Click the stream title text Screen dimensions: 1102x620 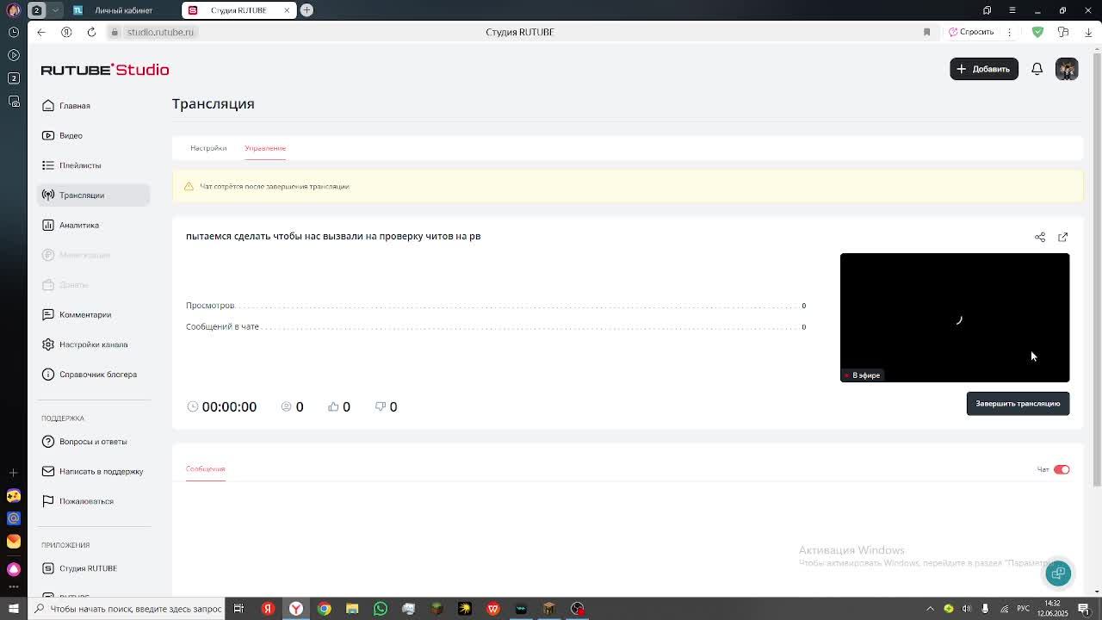333,236
